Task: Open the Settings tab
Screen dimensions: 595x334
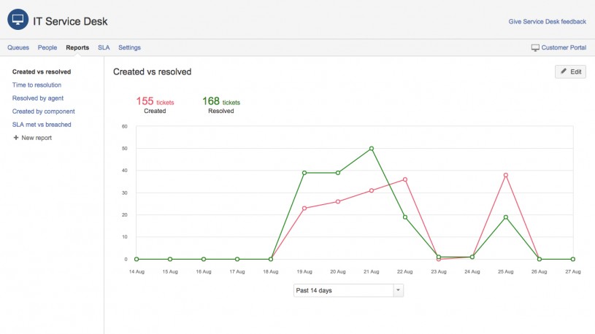Action: coord(129,47)
